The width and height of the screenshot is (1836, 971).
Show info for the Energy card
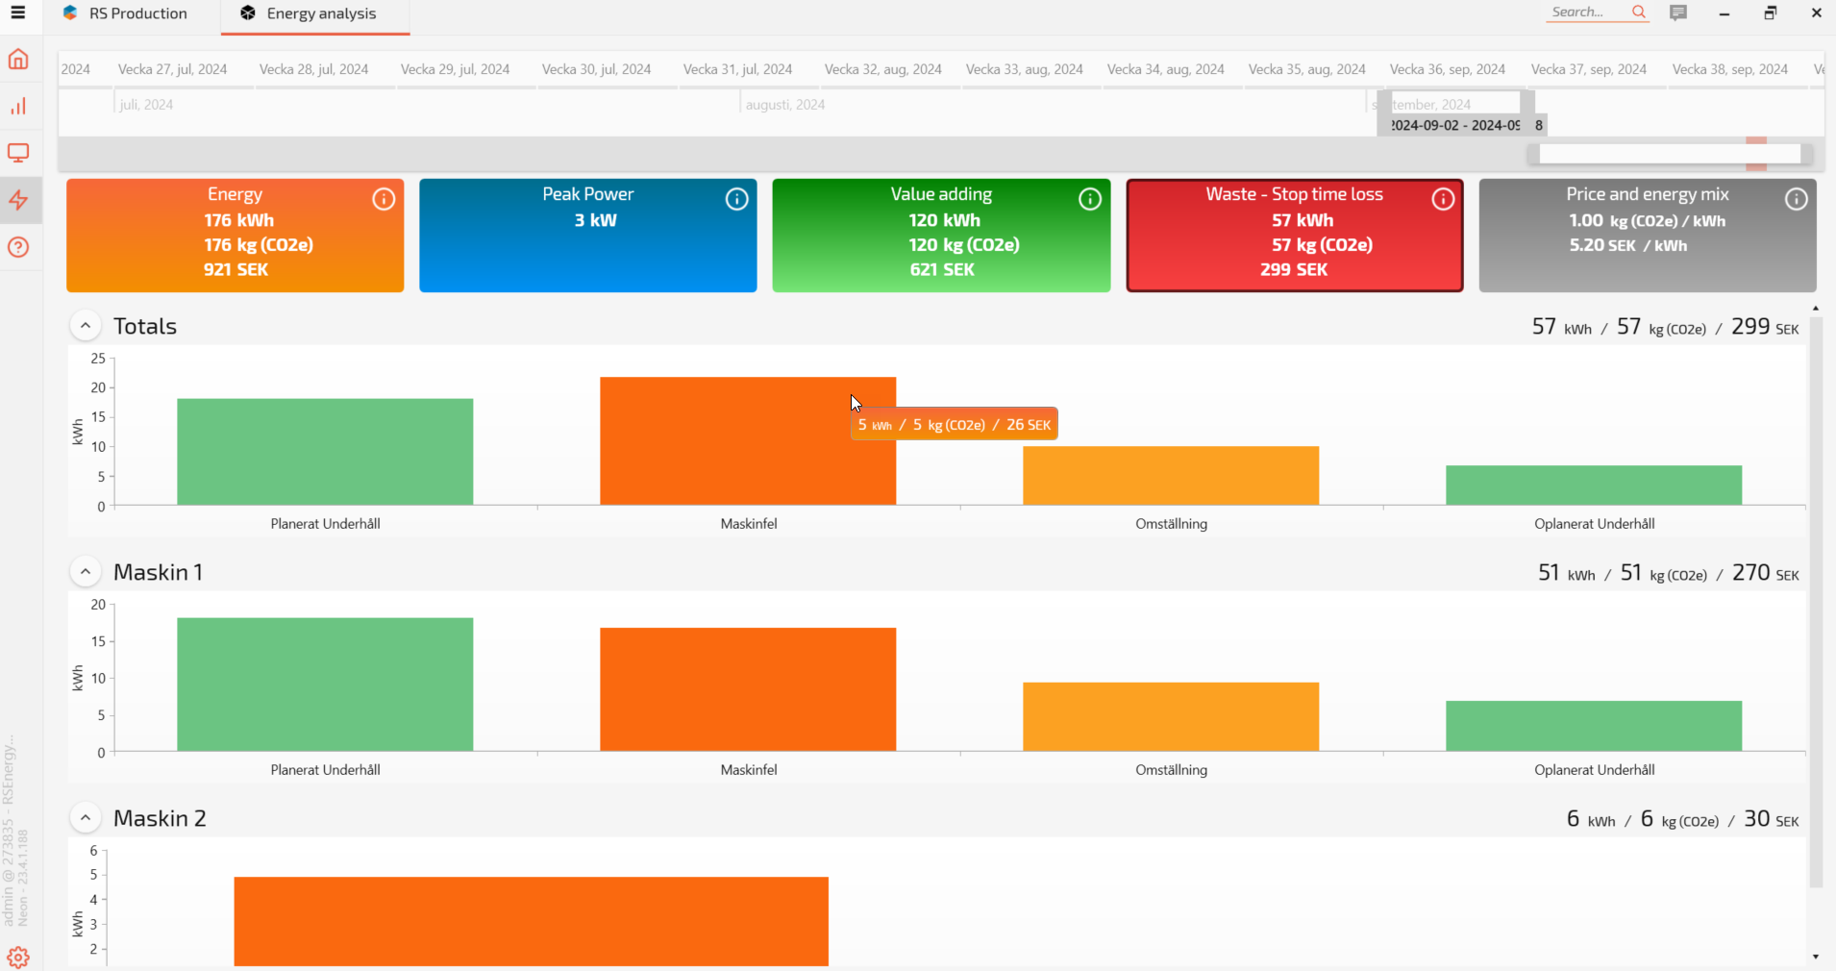click(x=384, y=199)
